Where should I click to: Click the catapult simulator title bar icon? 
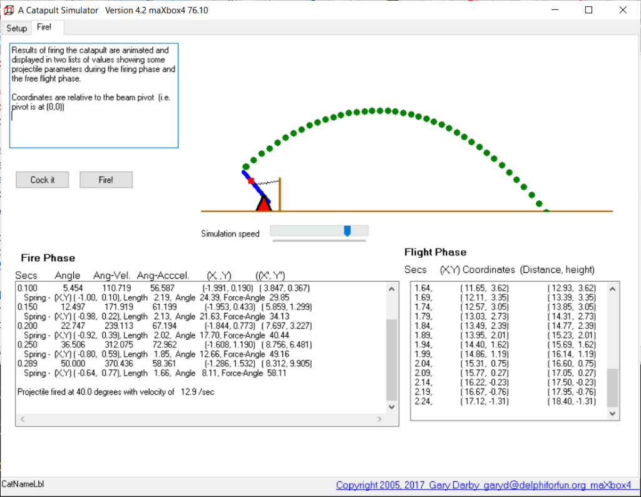click(9, 10)
